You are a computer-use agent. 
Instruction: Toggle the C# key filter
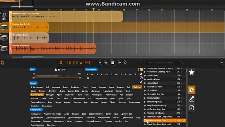(x=107, y=74)
